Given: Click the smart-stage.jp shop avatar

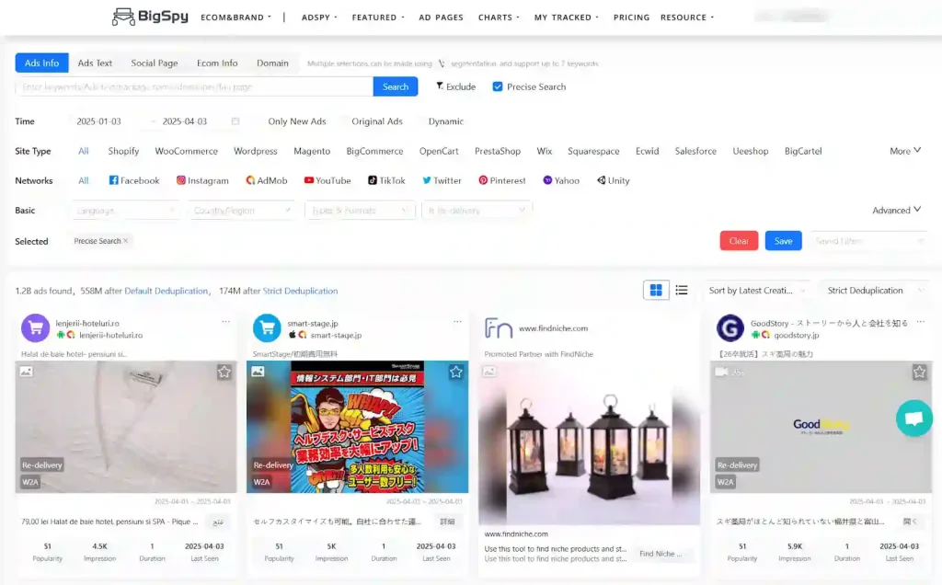Looking at the screenshot, I should [x=267, y=328].
